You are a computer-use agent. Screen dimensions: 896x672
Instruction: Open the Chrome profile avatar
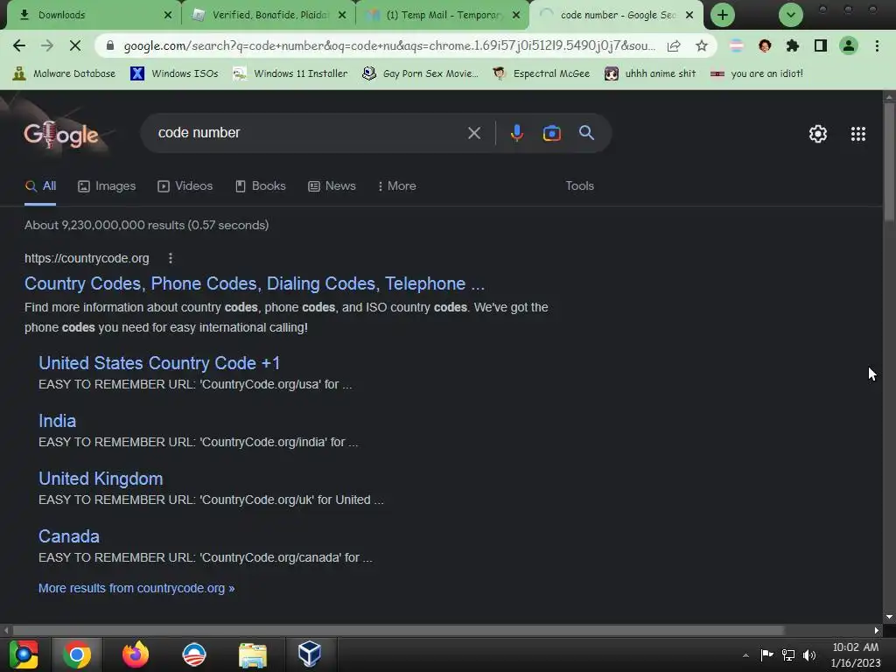coord(849,45)
